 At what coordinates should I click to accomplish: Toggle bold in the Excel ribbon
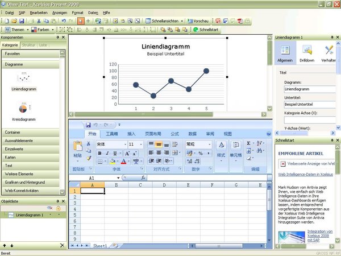pyautogui.click(x=100, y=153)
